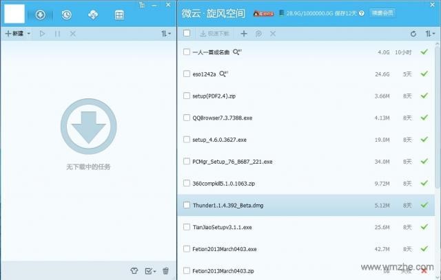
Task: Click the search icon next to 一人一首成名曲
Action: pos(237,52)
